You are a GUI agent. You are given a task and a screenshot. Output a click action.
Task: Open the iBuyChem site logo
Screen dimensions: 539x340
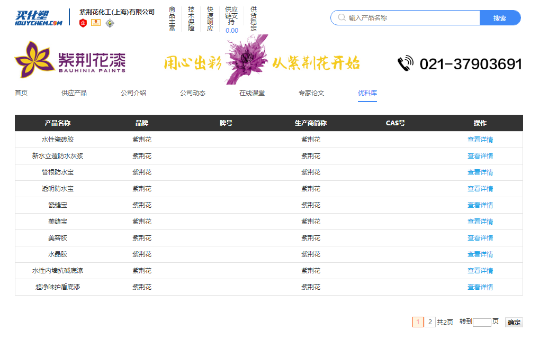click(x=39, y=18)
